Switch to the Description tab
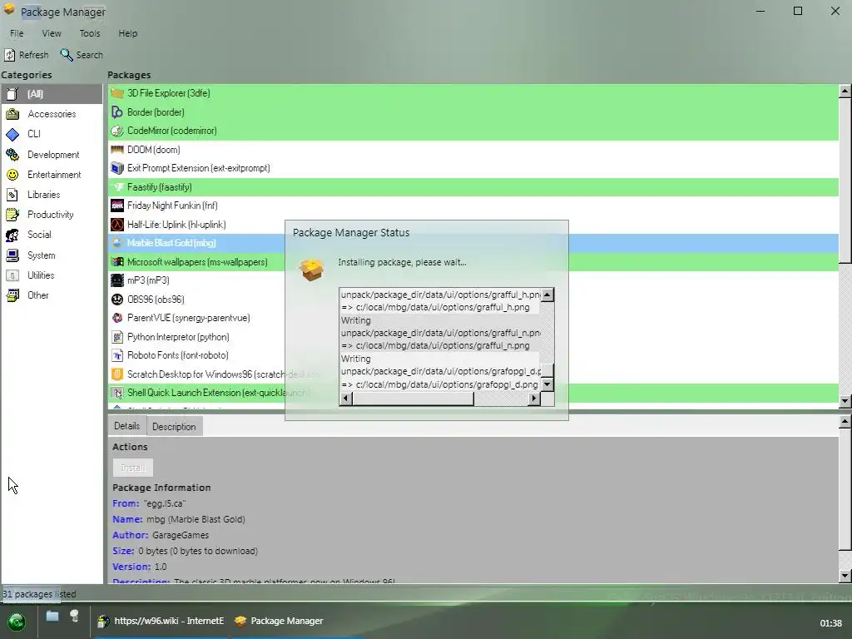The height and width of the screenshot is (639, 852). pyautogui.click(x=174, y=427)
